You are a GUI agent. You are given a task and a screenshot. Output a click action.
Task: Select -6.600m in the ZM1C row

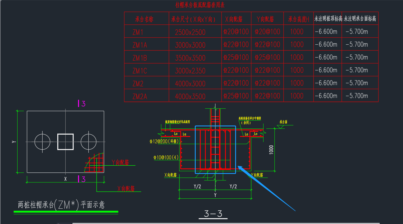[x=326, y=70]
